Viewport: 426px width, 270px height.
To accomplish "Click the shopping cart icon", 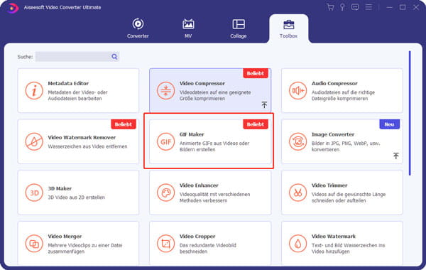I will pyautogui.click(x=330, y=7).
